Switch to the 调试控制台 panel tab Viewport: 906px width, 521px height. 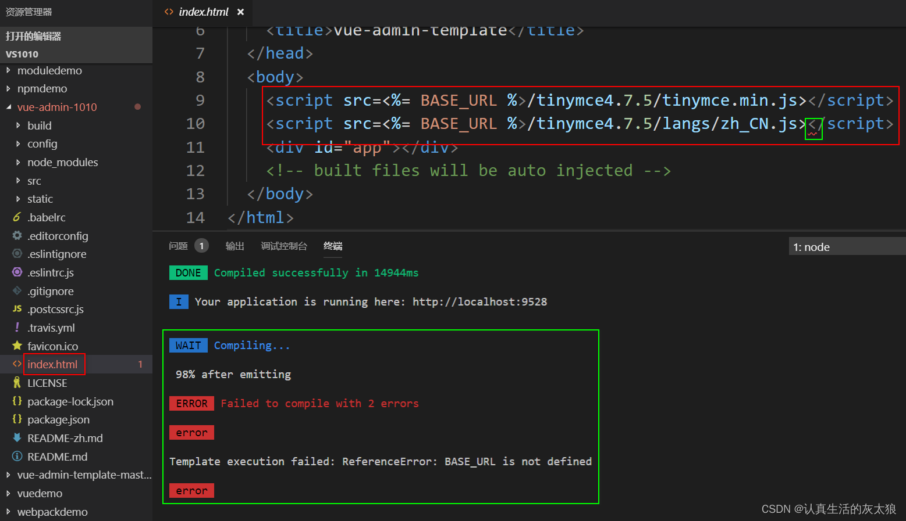tap(284, 246)
